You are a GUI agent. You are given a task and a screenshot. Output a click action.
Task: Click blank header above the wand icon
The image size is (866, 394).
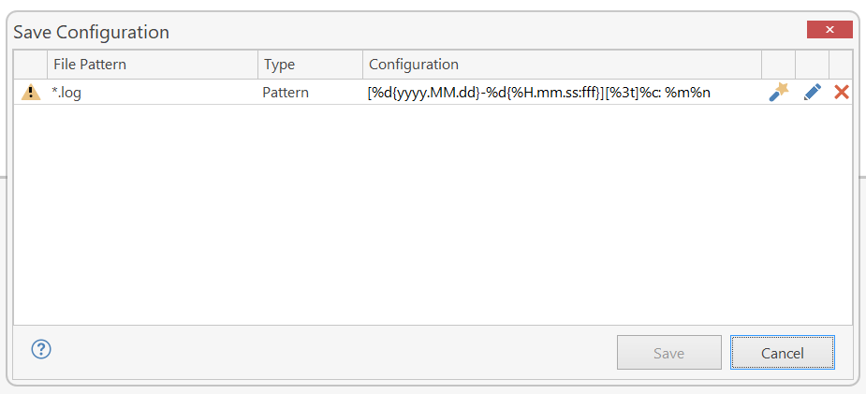click(x=779, y=65)
